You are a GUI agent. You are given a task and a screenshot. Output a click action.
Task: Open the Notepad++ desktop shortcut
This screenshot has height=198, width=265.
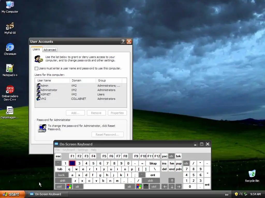click(x=10, y=70)
